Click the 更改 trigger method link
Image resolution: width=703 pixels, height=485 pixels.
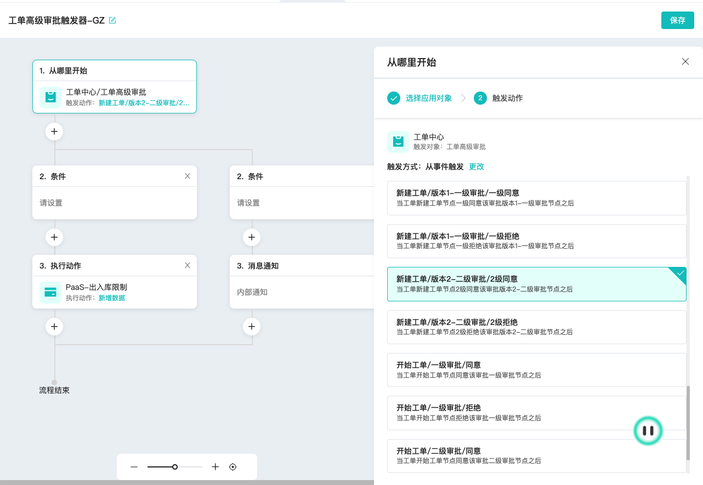pyautogui.click(x=477, y=167)
